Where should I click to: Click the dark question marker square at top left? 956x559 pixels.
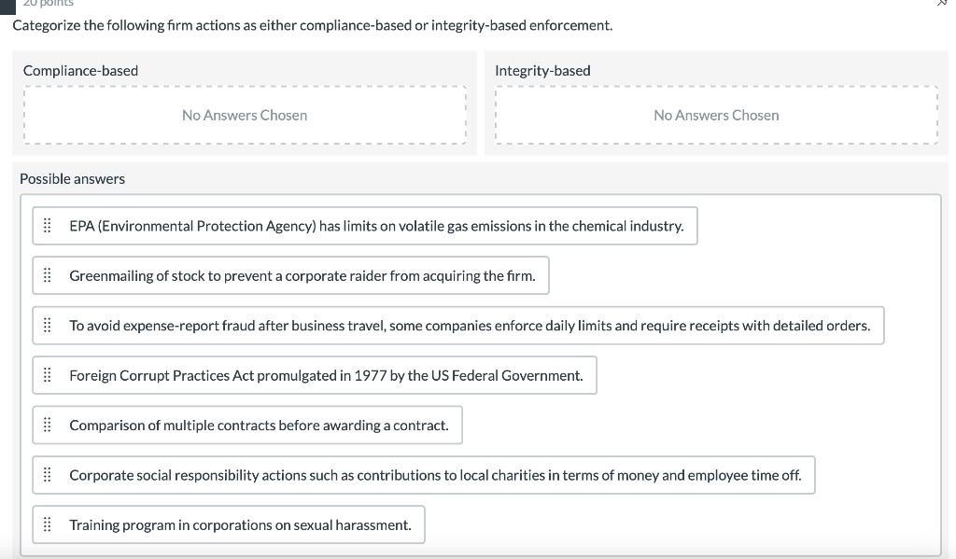(7, 5)
